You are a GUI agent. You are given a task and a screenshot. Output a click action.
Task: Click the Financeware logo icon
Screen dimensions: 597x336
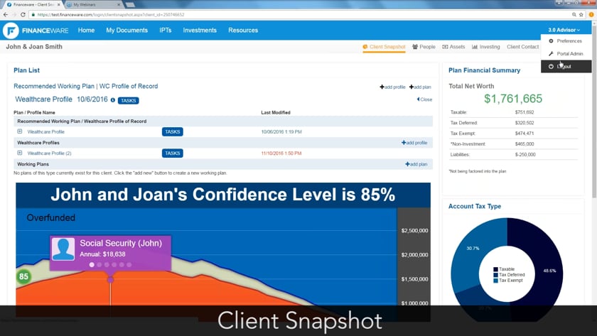pos(11,31)
